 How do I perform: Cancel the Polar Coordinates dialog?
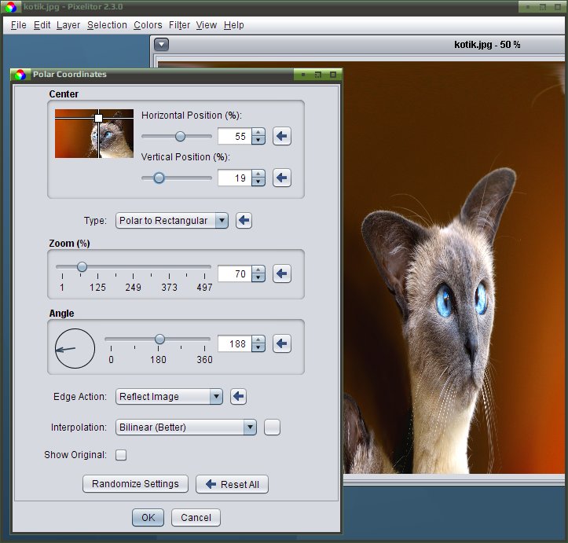pyautogui.click(x=196, y=517)
